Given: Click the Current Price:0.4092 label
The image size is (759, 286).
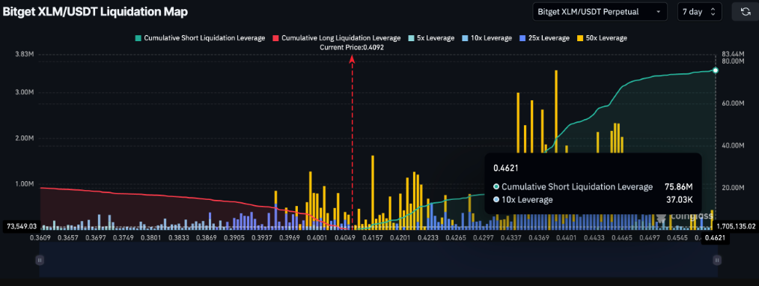Looking at the screenshot, I should tap(352, 47).
